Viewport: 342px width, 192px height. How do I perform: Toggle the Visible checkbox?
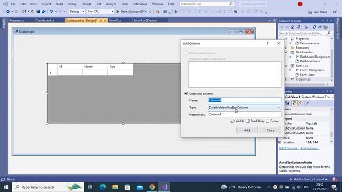click(x=232, y=121)
